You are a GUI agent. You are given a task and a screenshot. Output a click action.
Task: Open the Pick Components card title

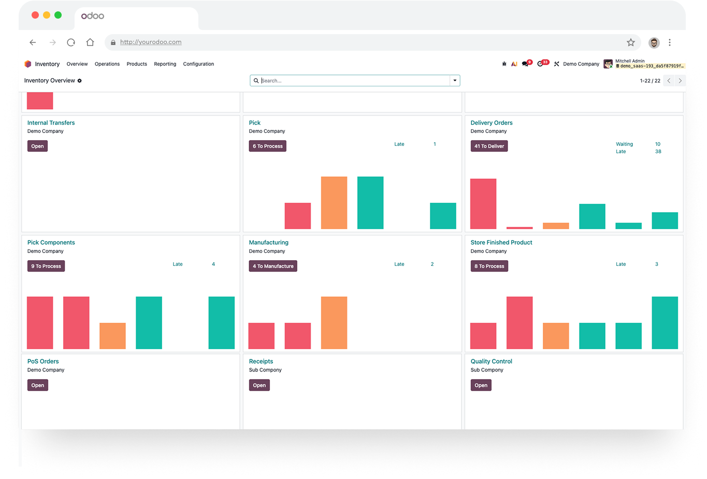tap(51, 243)
